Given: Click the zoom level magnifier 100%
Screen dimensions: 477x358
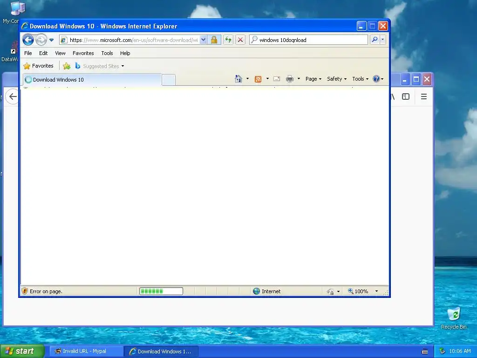Looking at the screenshot, I should 358,291.
